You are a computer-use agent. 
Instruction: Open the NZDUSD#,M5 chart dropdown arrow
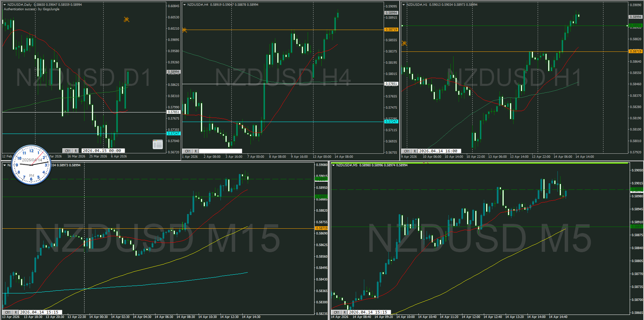pyautogui.click(x=333, y=165)
